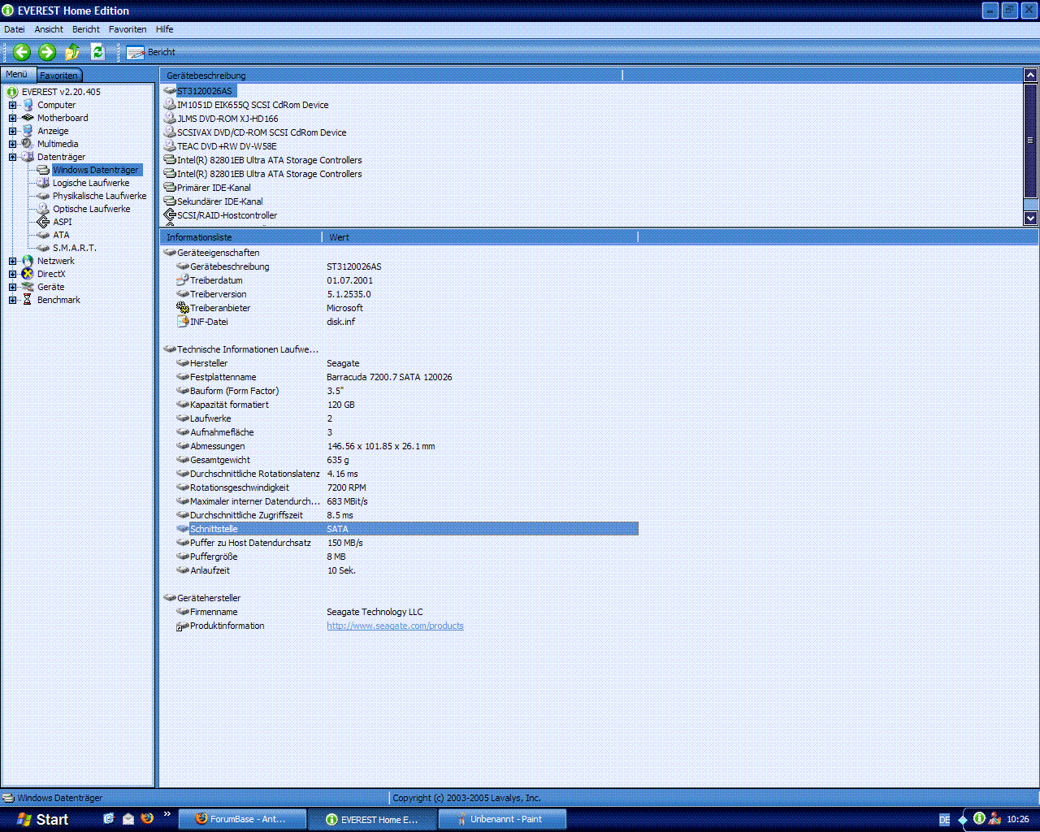The image size is (1040, 832).
Task: Select Logische Laufwerke in tree
Action: coord(91,183)
